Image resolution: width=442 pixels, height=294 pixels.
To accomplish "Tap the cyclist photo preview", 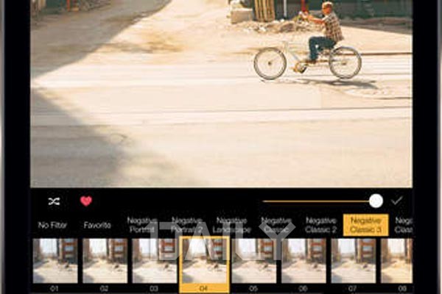I will tap(221, 93).
